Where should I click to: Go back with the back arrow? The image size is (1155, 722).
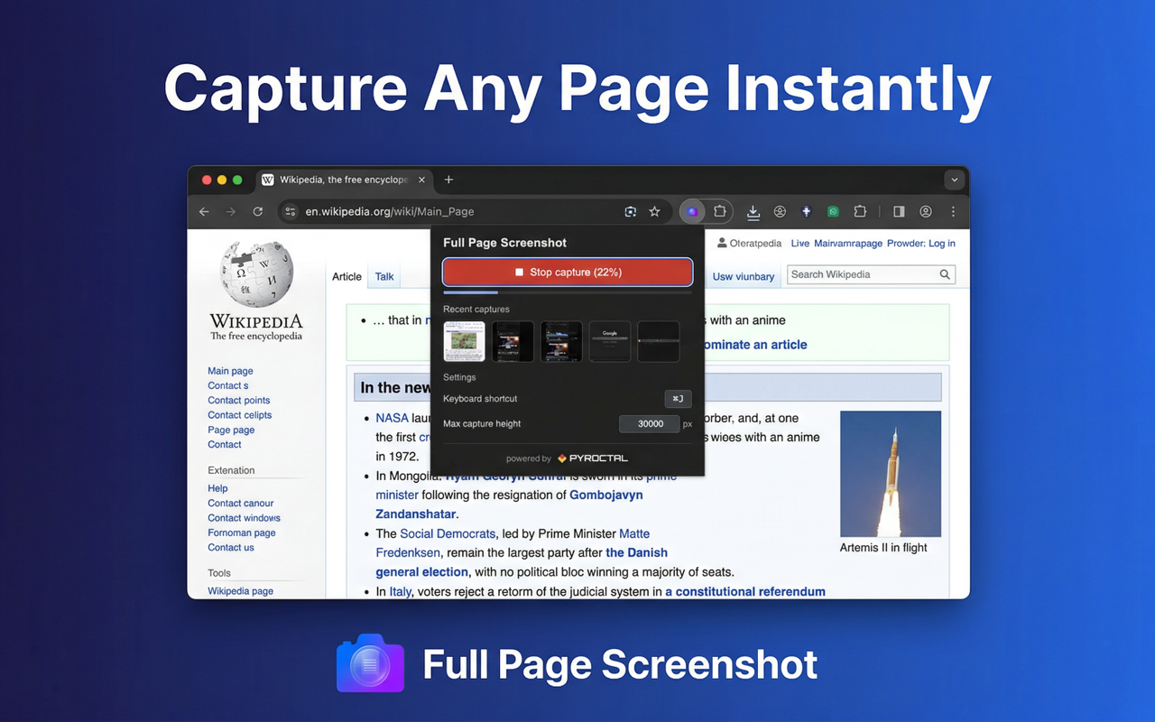[204, 211]
